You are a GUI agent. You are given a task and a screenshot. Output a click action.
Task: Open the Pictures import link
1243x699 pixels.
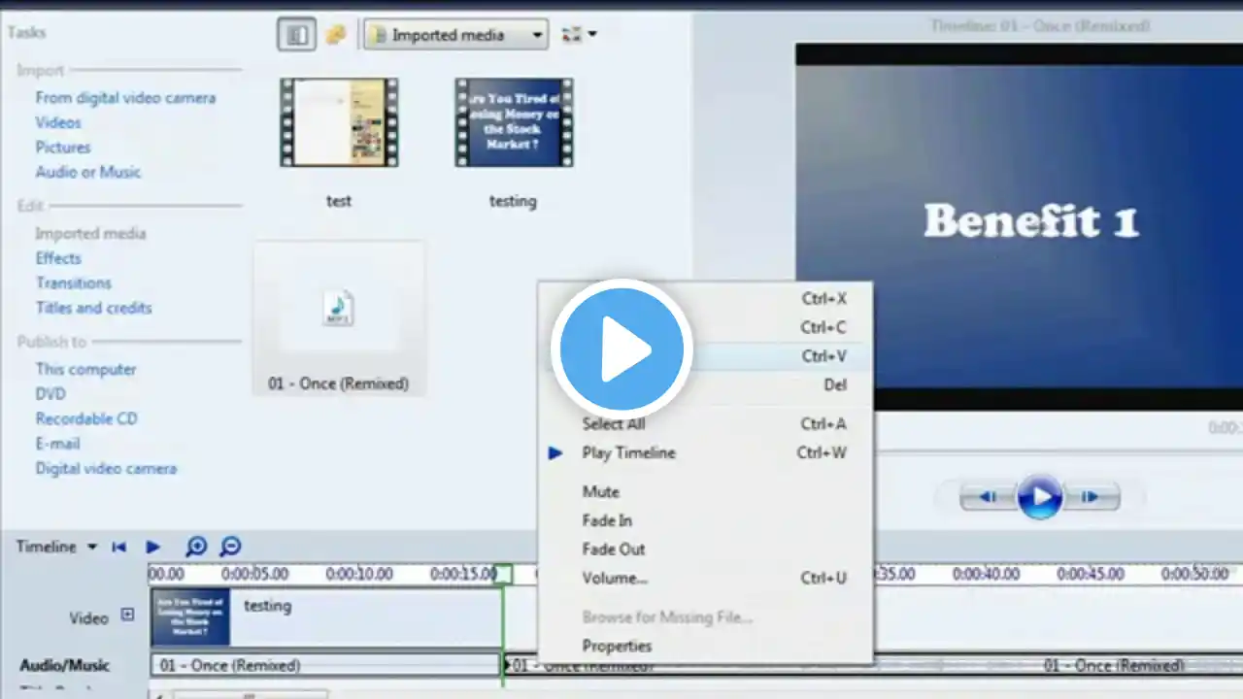(63, 148)
